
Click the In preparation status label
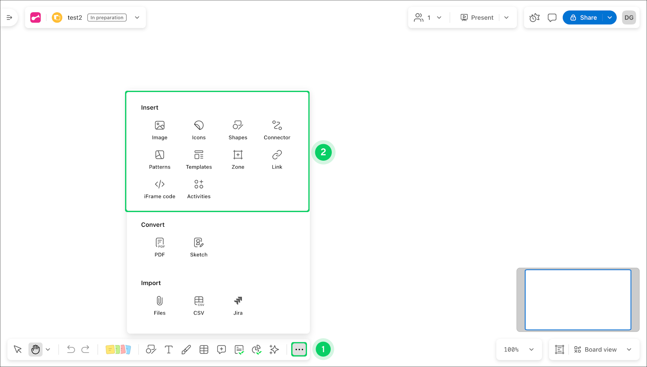107,17
